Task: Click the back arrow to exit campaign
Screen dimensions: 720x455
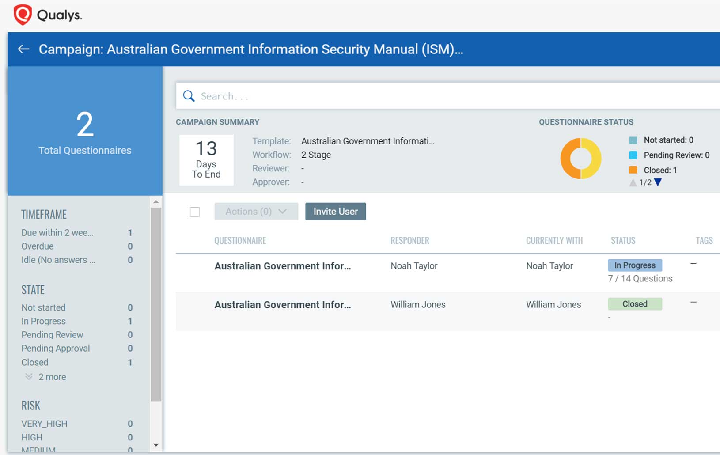Action: pyautogui.click(x=23, y=49)
